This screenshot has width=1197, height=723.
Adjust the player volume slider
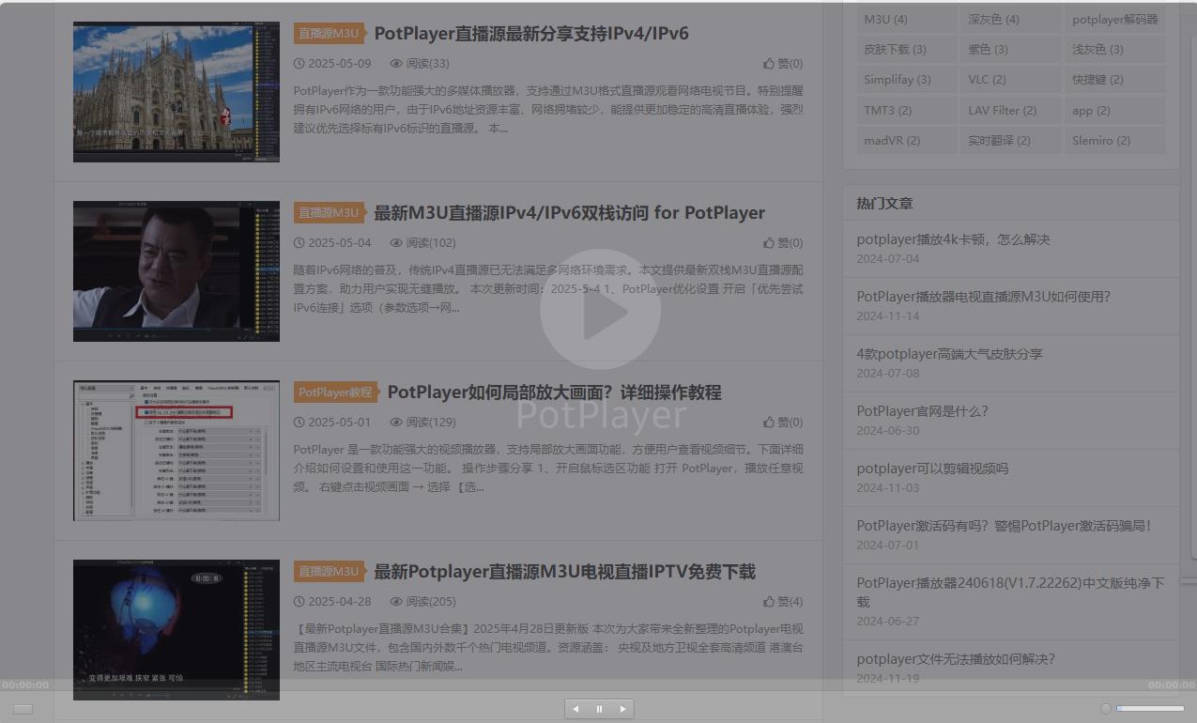point(1150,709)
